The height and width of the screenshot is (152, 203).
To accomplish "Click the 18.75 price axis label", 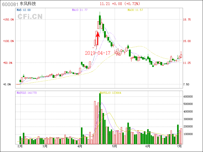I will click(x=187, y=20).
